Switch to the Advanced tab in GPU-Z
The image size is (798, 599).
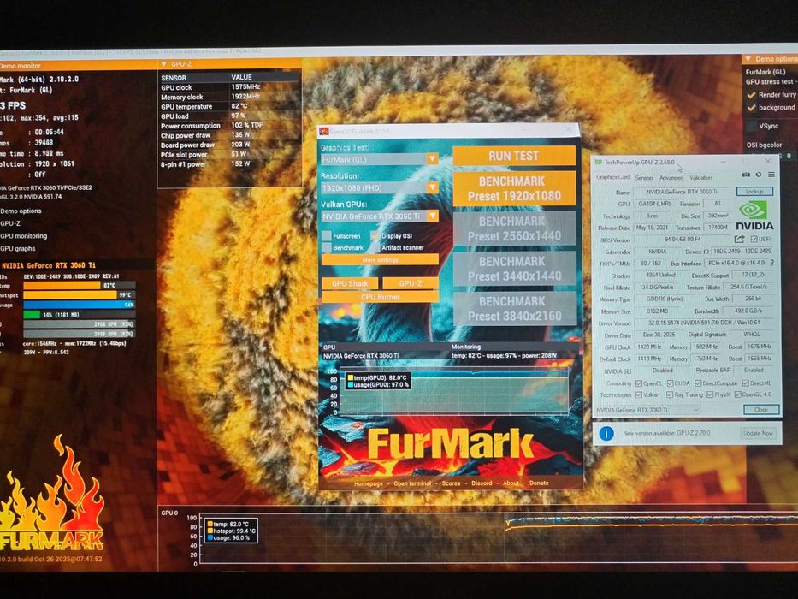[671, 178]
